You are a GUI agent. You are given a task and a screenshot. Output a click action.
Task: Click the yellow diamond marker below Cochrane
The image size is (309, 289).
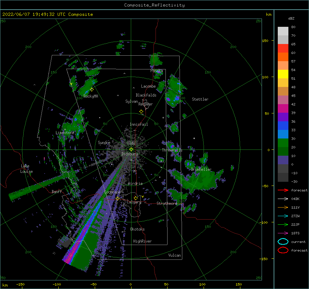click(x=117, y=198)
